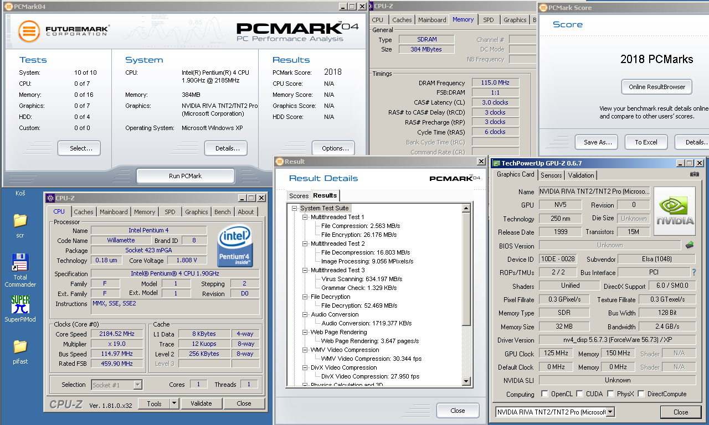709x425 pixels.
Task: Click the Options... button under Results
Action: pos(333,148)
